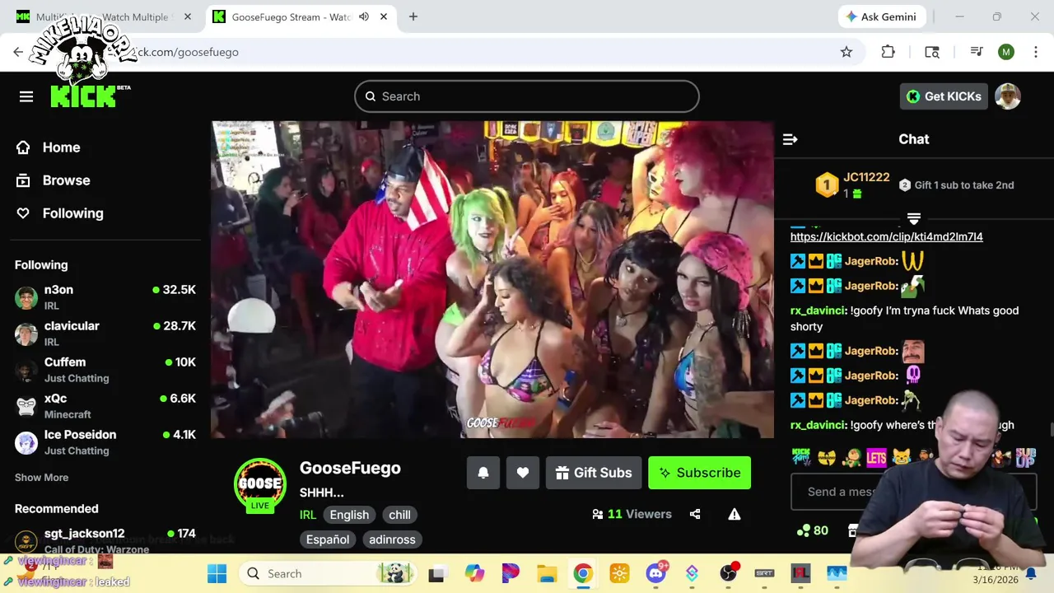Click the Ask Gemini button

click(x=883, y=16)
